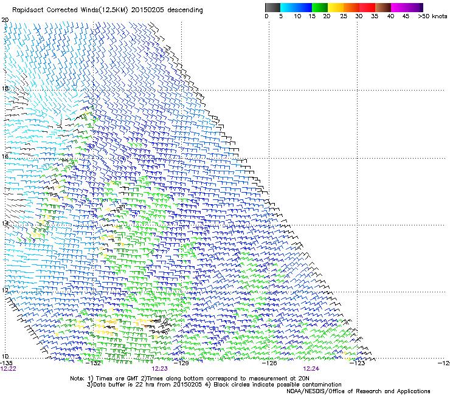Click the longitude label '-129'
This screenshot has height=395, width=450.
click(x=182, y=363)
